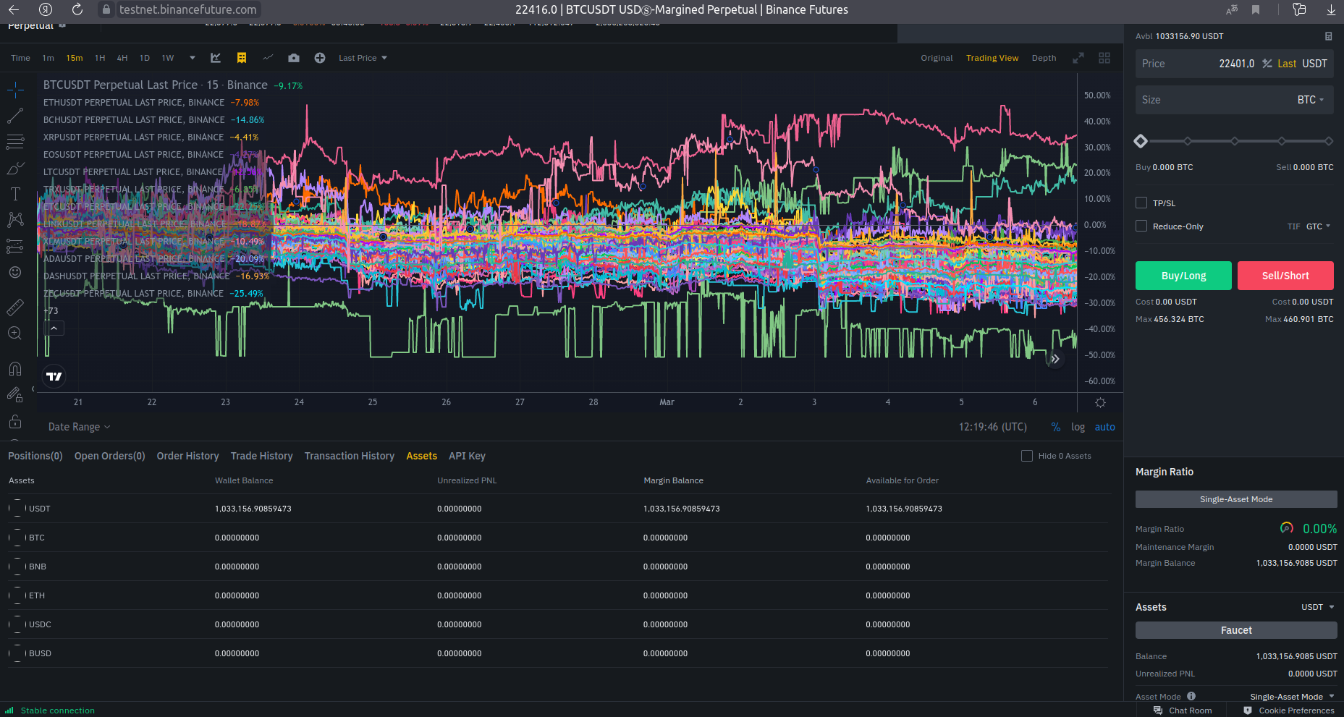Open the Last Price dropdown
The image size is (1344, 717).
[363, 58]
